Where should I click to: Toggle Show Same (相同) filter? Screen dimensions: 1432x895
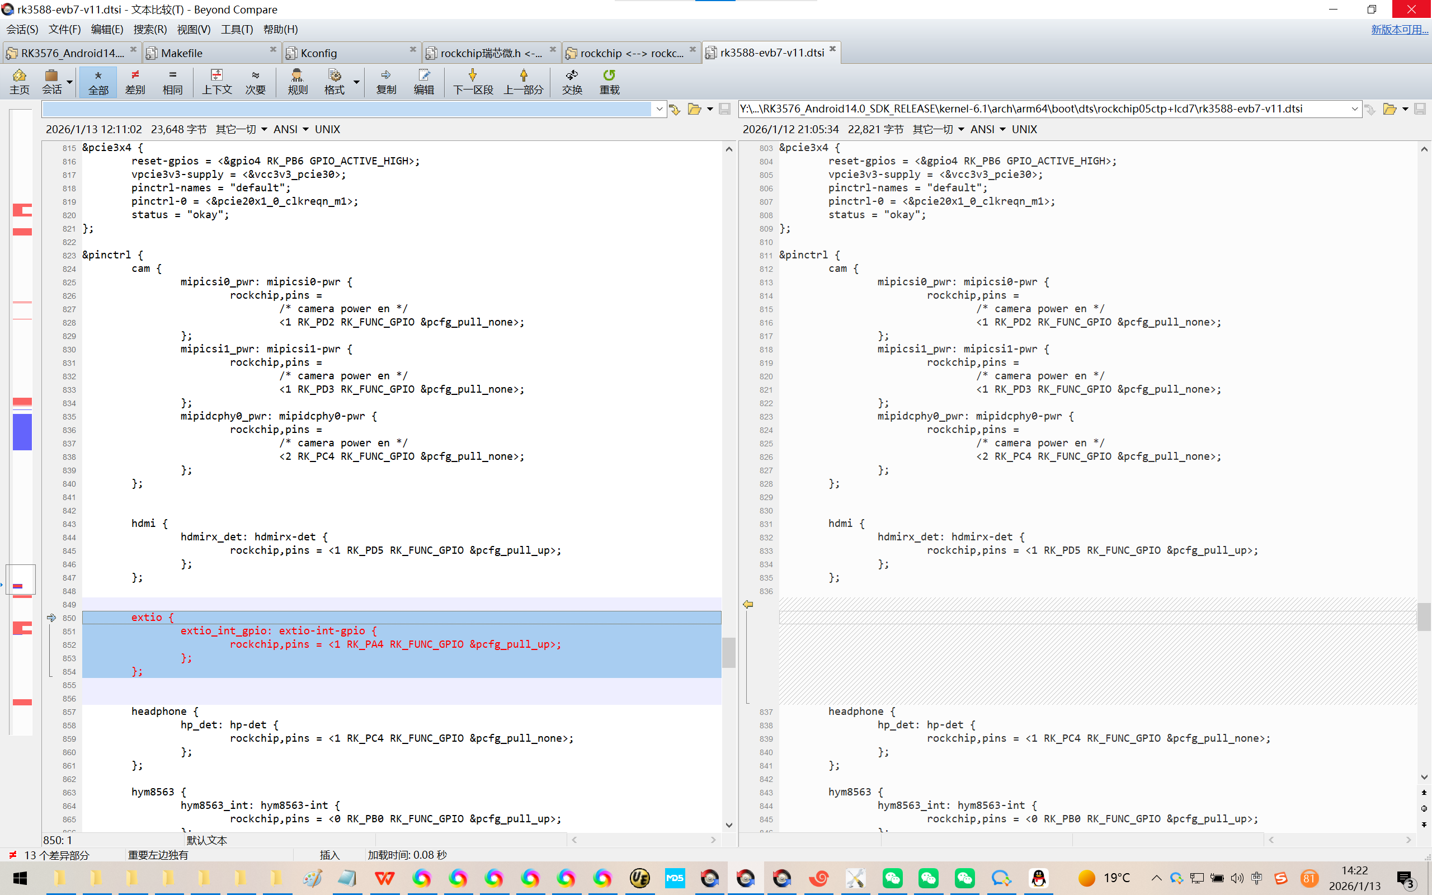coord(172,81)
